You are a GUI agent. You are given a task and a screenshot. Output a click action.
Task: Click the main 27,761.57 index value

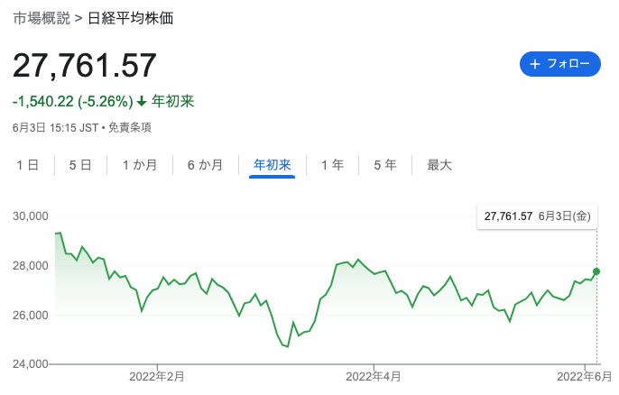[x=85, y=66]
